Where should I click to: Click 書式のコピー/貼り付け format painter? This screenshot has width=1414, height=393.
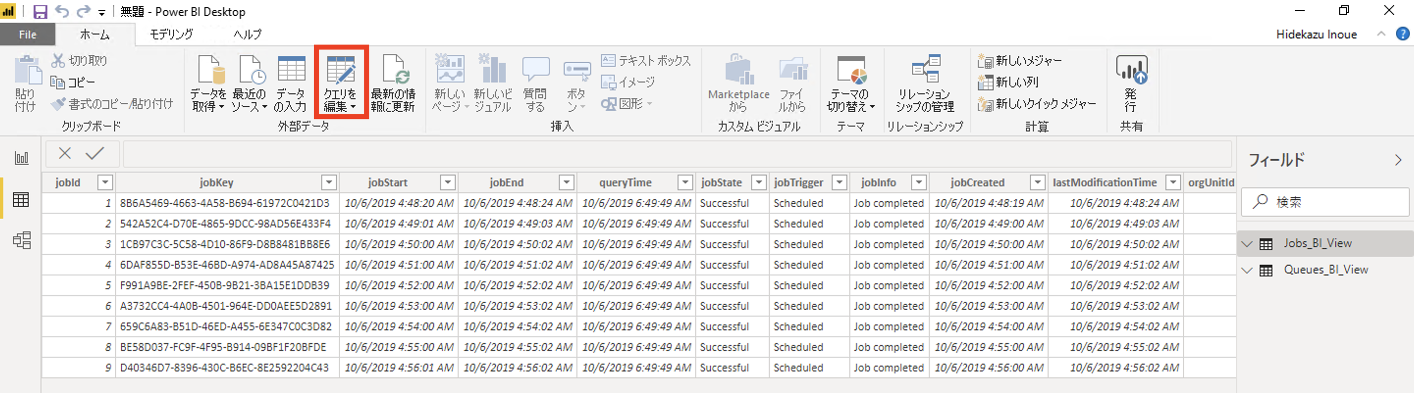click(x=111, y=103)
